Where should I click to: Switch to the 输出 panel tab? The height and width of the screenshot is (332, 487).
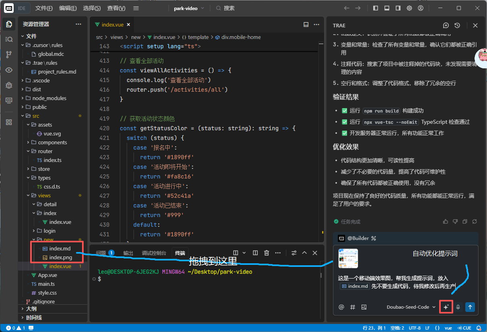point(128,253)
